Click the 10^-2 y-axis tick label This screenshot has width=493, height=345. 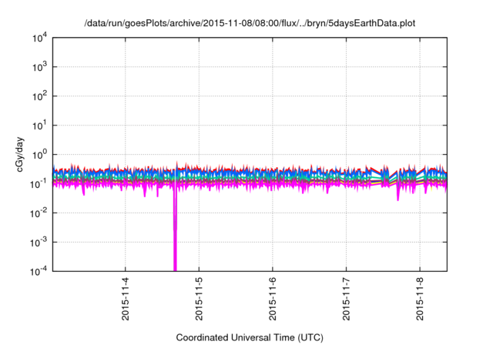pos(39,213)
